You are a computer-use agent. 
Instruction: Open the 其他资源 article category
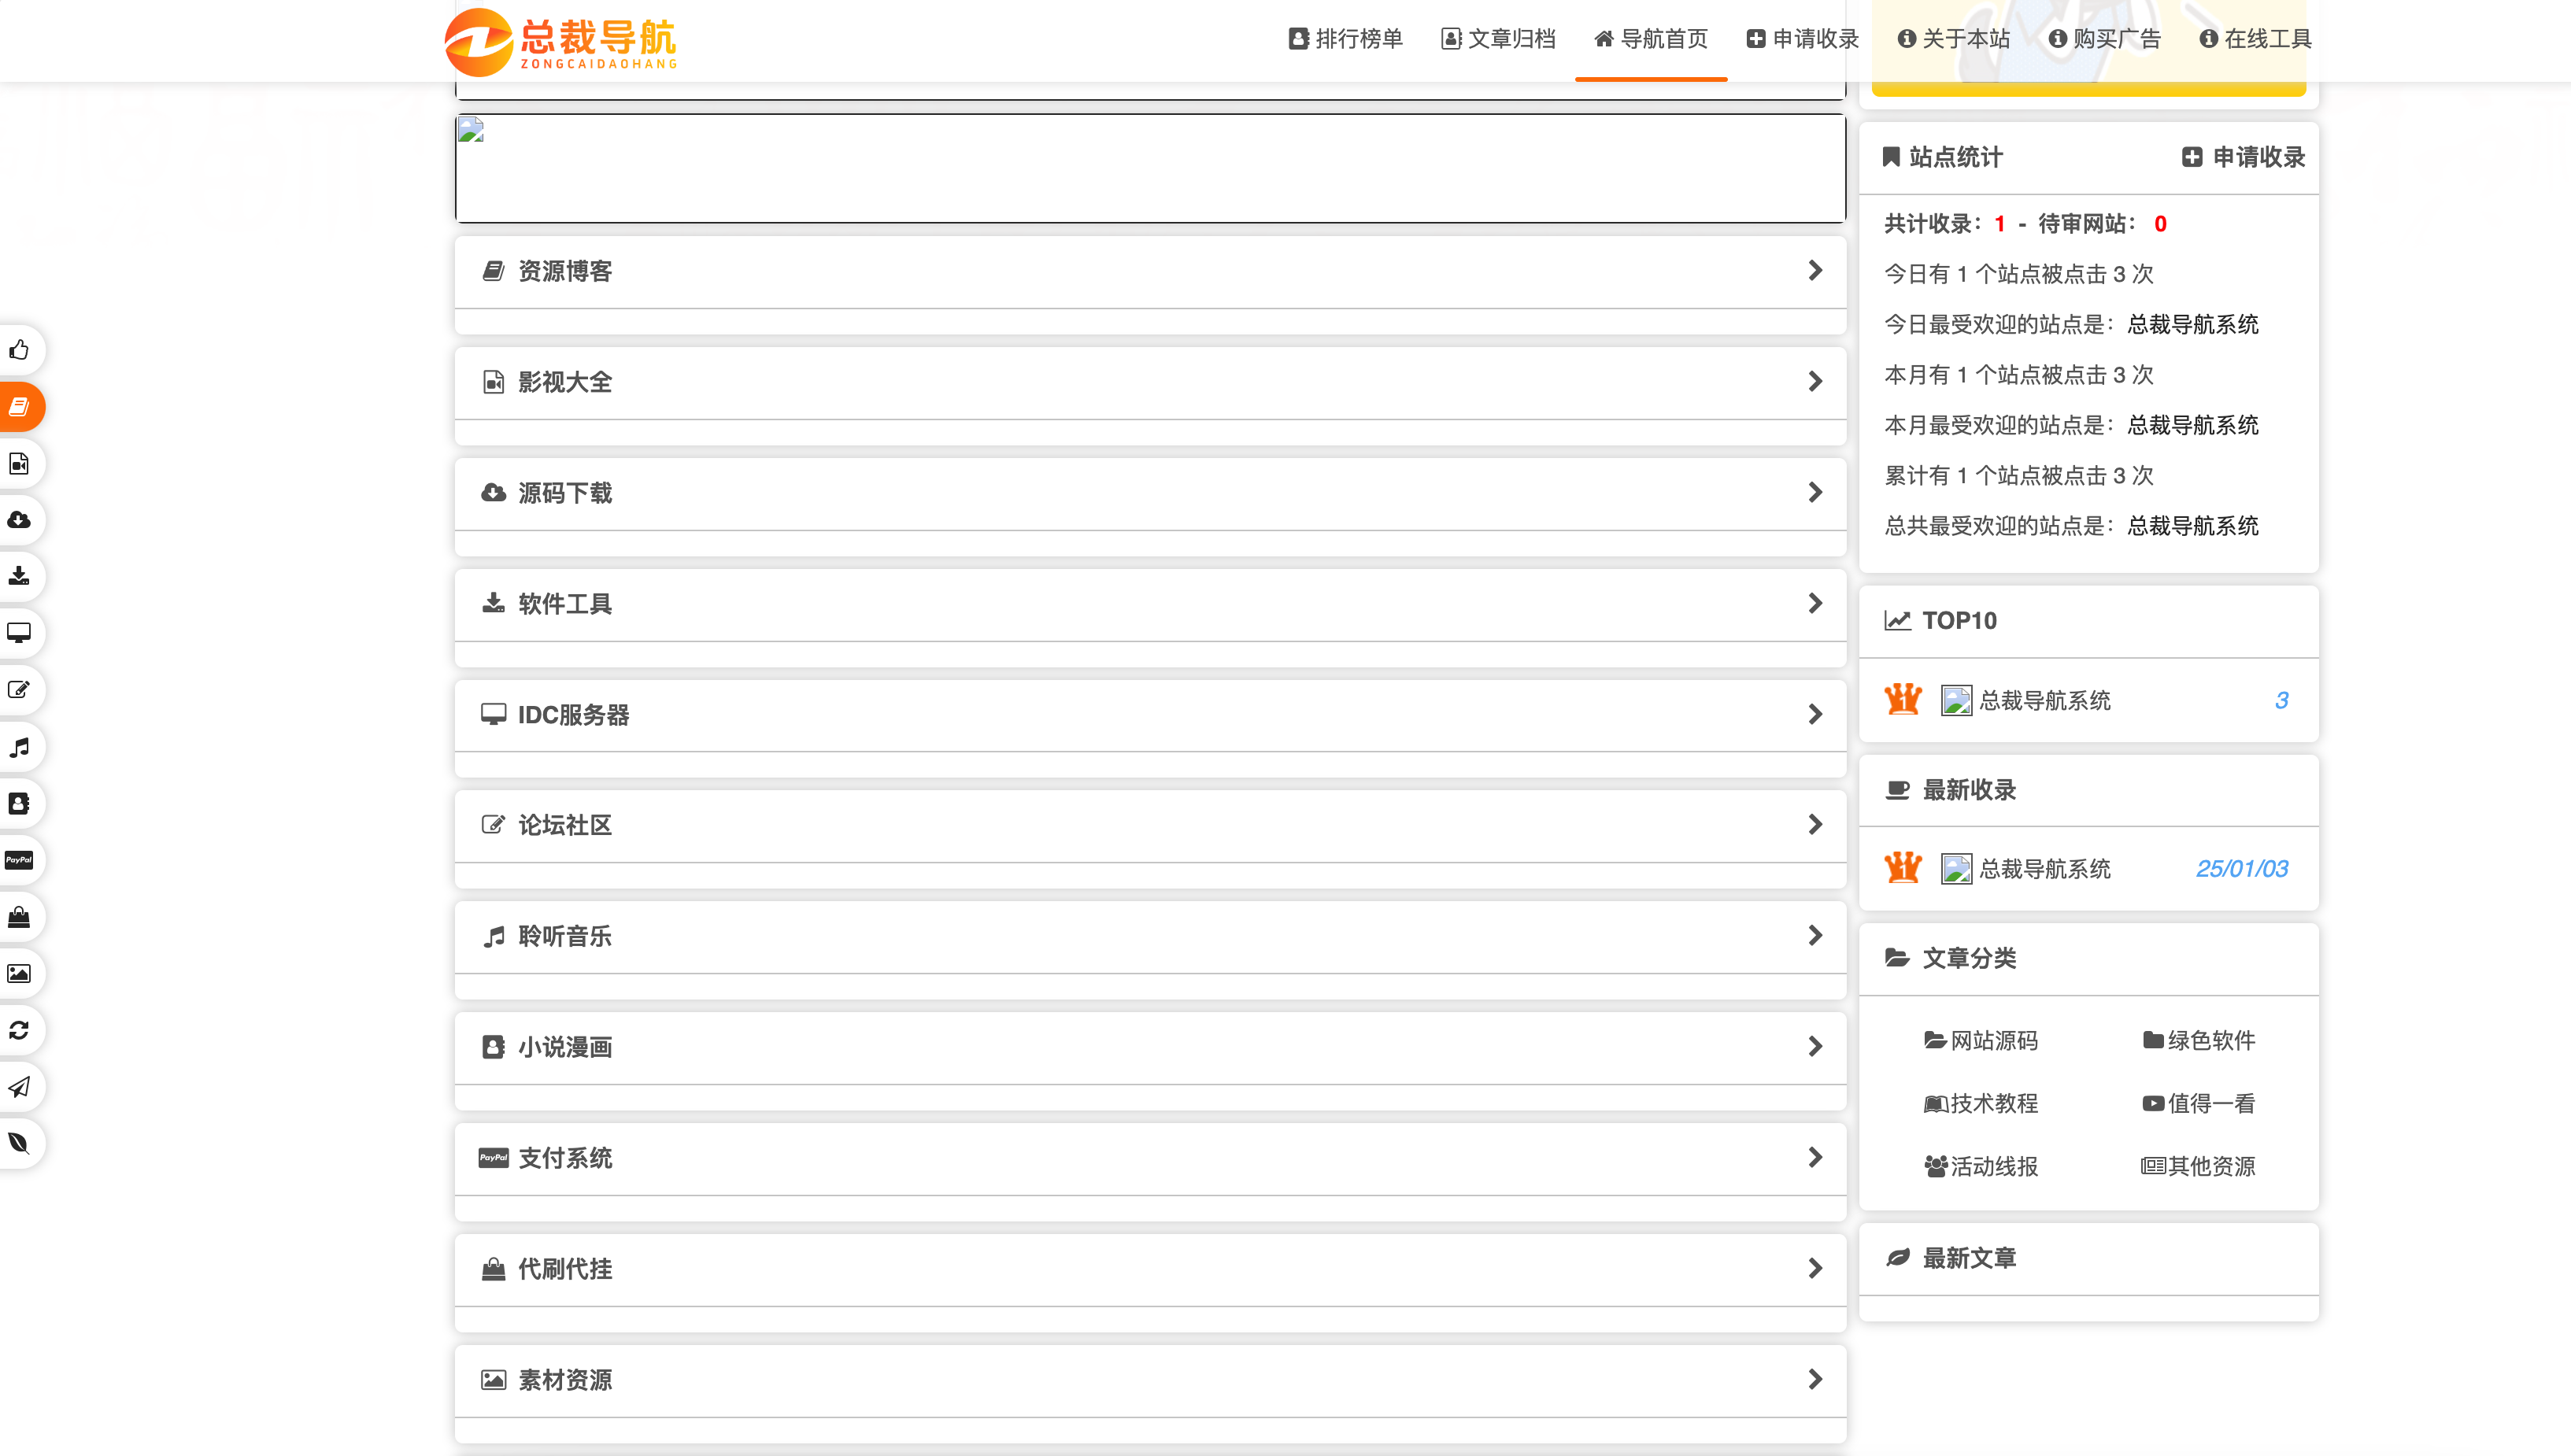(x=2199, y=1166)
